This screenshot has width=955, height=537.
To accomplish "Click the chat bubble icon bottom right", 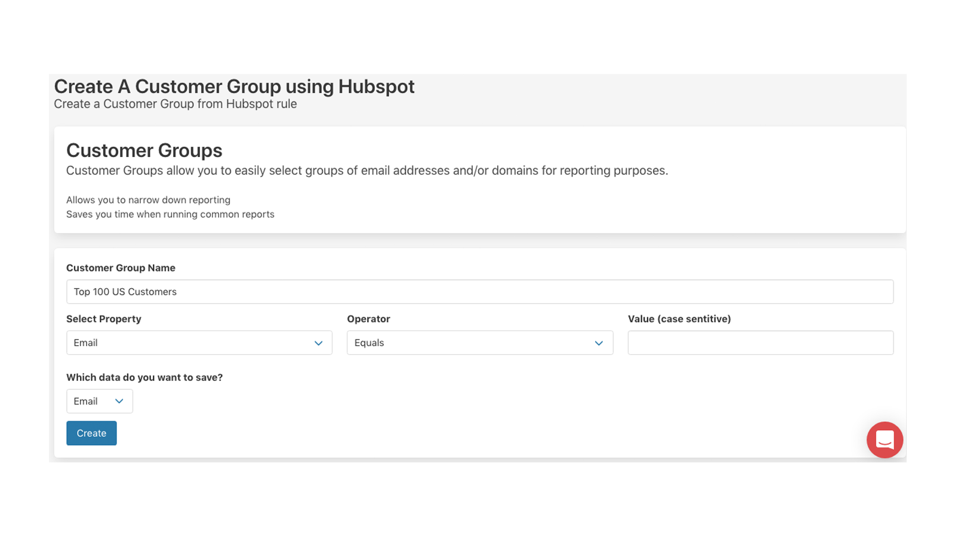I will pos(885,440).
